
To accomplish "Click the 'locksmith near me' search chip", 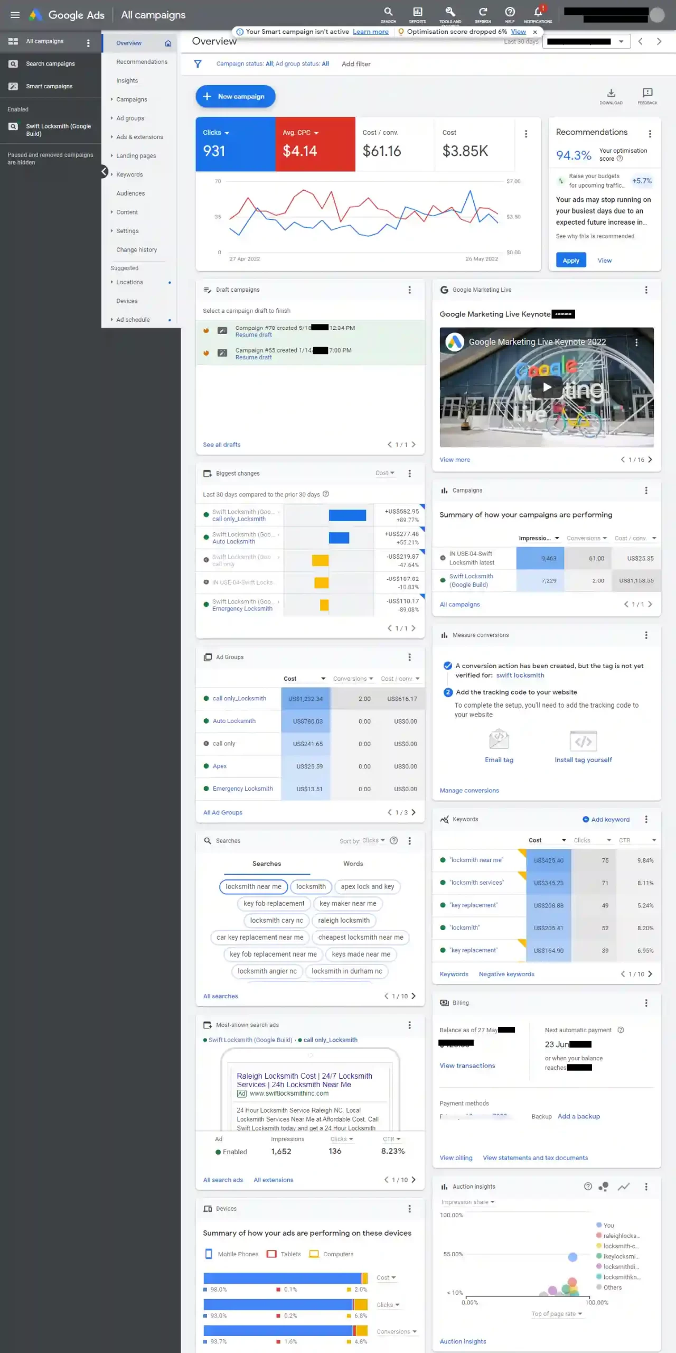I will (253, 887).
